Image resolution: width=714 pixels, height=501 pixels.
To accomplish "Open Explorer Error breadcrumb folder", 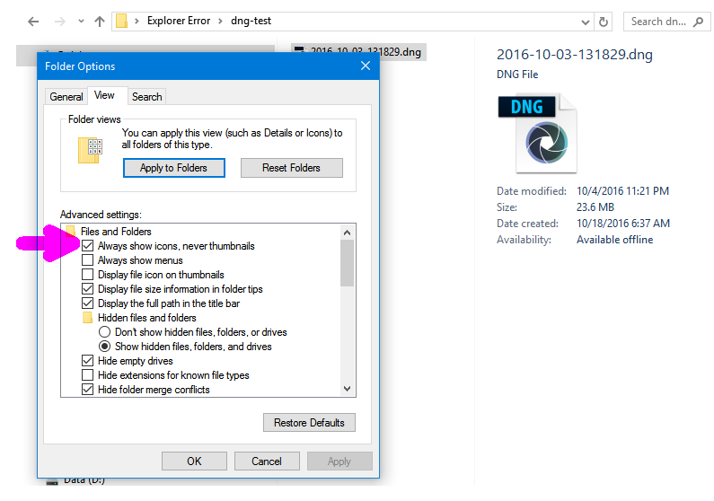I will tap(179, 21).
